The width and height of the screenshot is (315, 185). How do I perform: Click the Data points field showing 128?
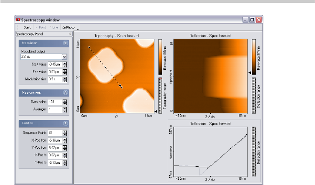(x=55, y=102)
